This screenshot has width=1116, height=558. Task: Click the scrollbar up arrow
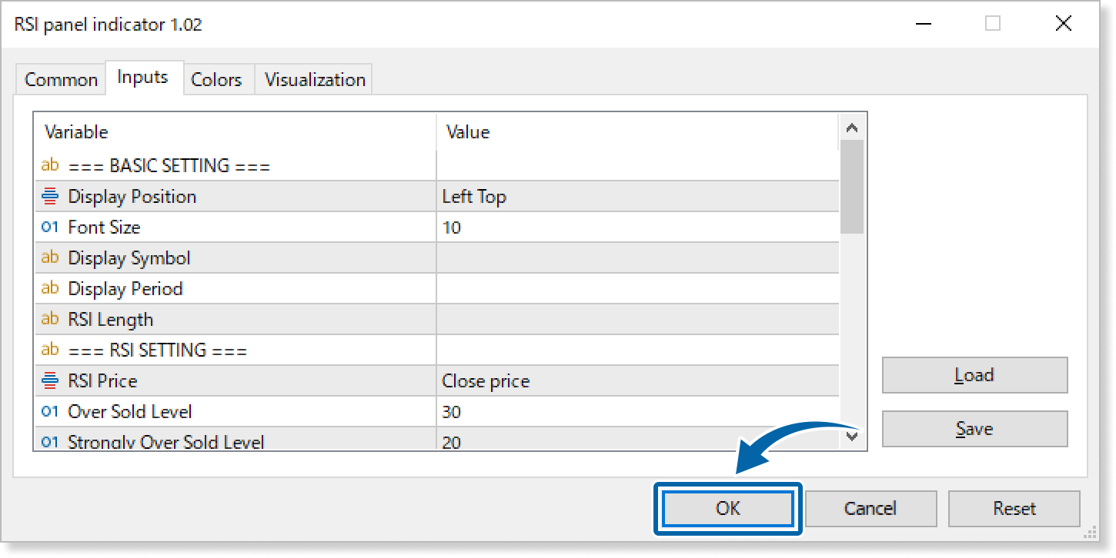click(x=851, y=128)
